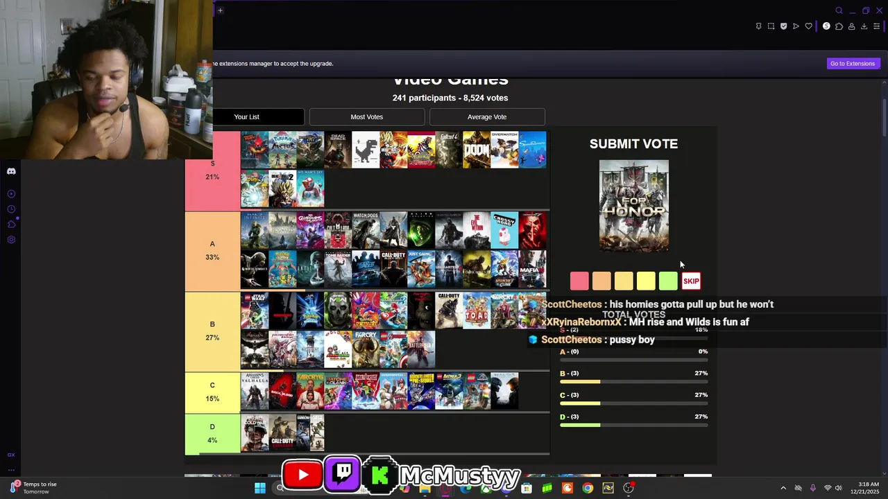This screenshot has width=888, height=499.
Task: Vote B tier with light yellow swatch
Action: [x=624, y=281]
